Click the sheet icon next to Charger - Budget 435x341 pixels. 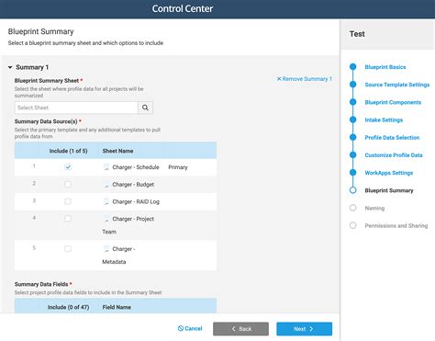[106, 185]
